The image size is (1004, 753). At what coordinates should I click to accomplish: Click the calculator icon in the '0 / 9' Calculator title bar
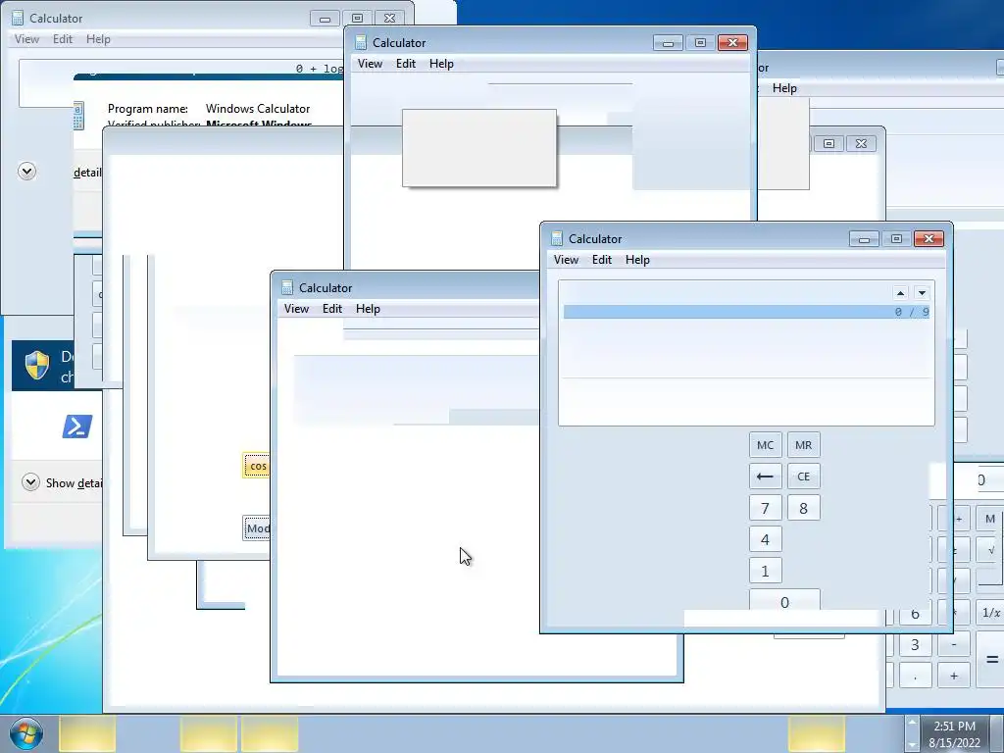[x=557, y=239]
